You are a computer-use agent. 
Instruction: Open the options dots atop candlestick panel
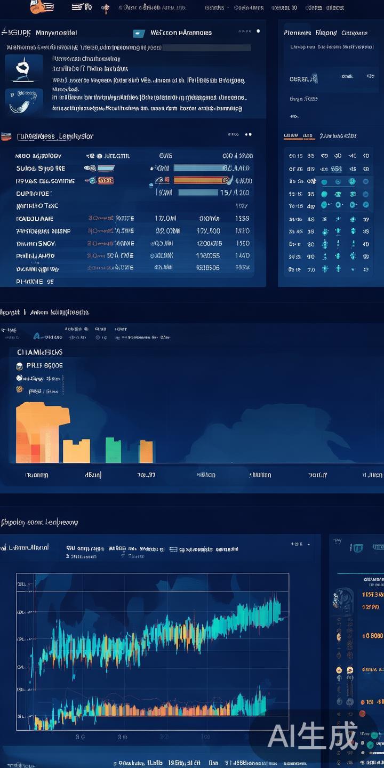coord(297,545)
